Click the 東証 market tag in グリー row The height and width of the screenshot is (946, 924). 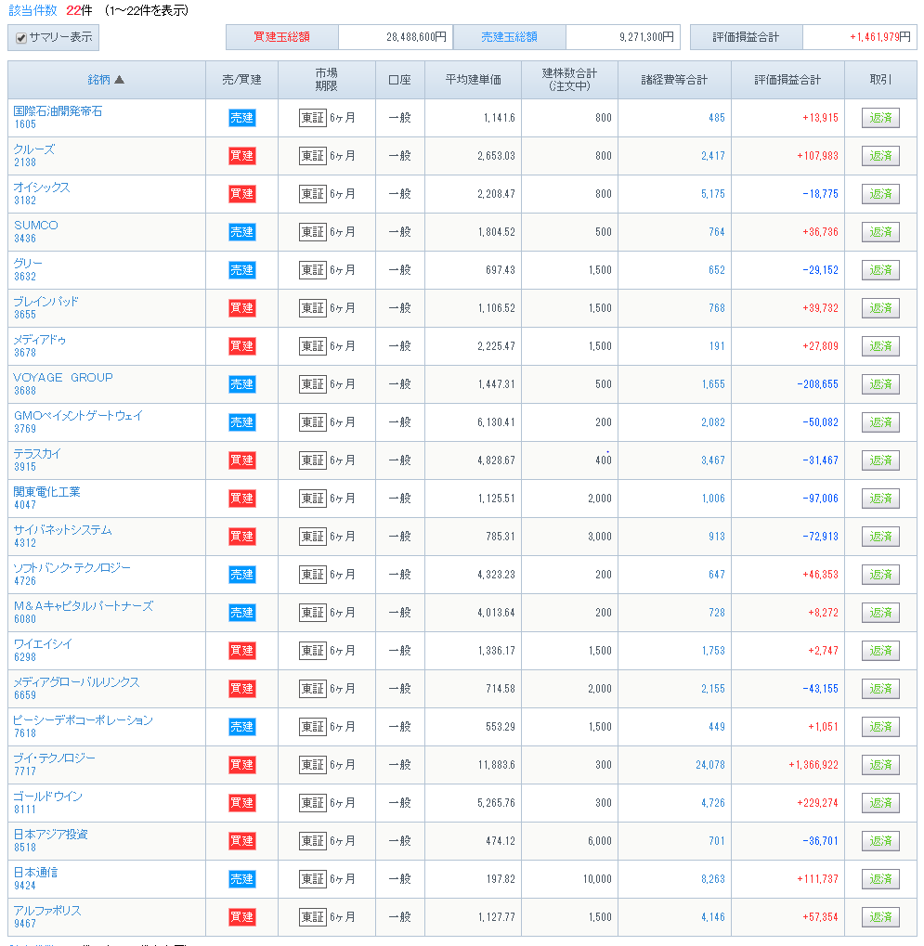(313, 269)
